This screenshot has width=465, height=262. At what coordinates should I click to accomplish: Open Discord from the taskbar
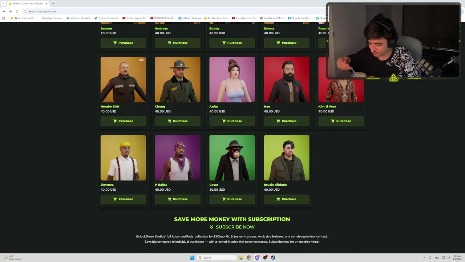coord(257,258)
